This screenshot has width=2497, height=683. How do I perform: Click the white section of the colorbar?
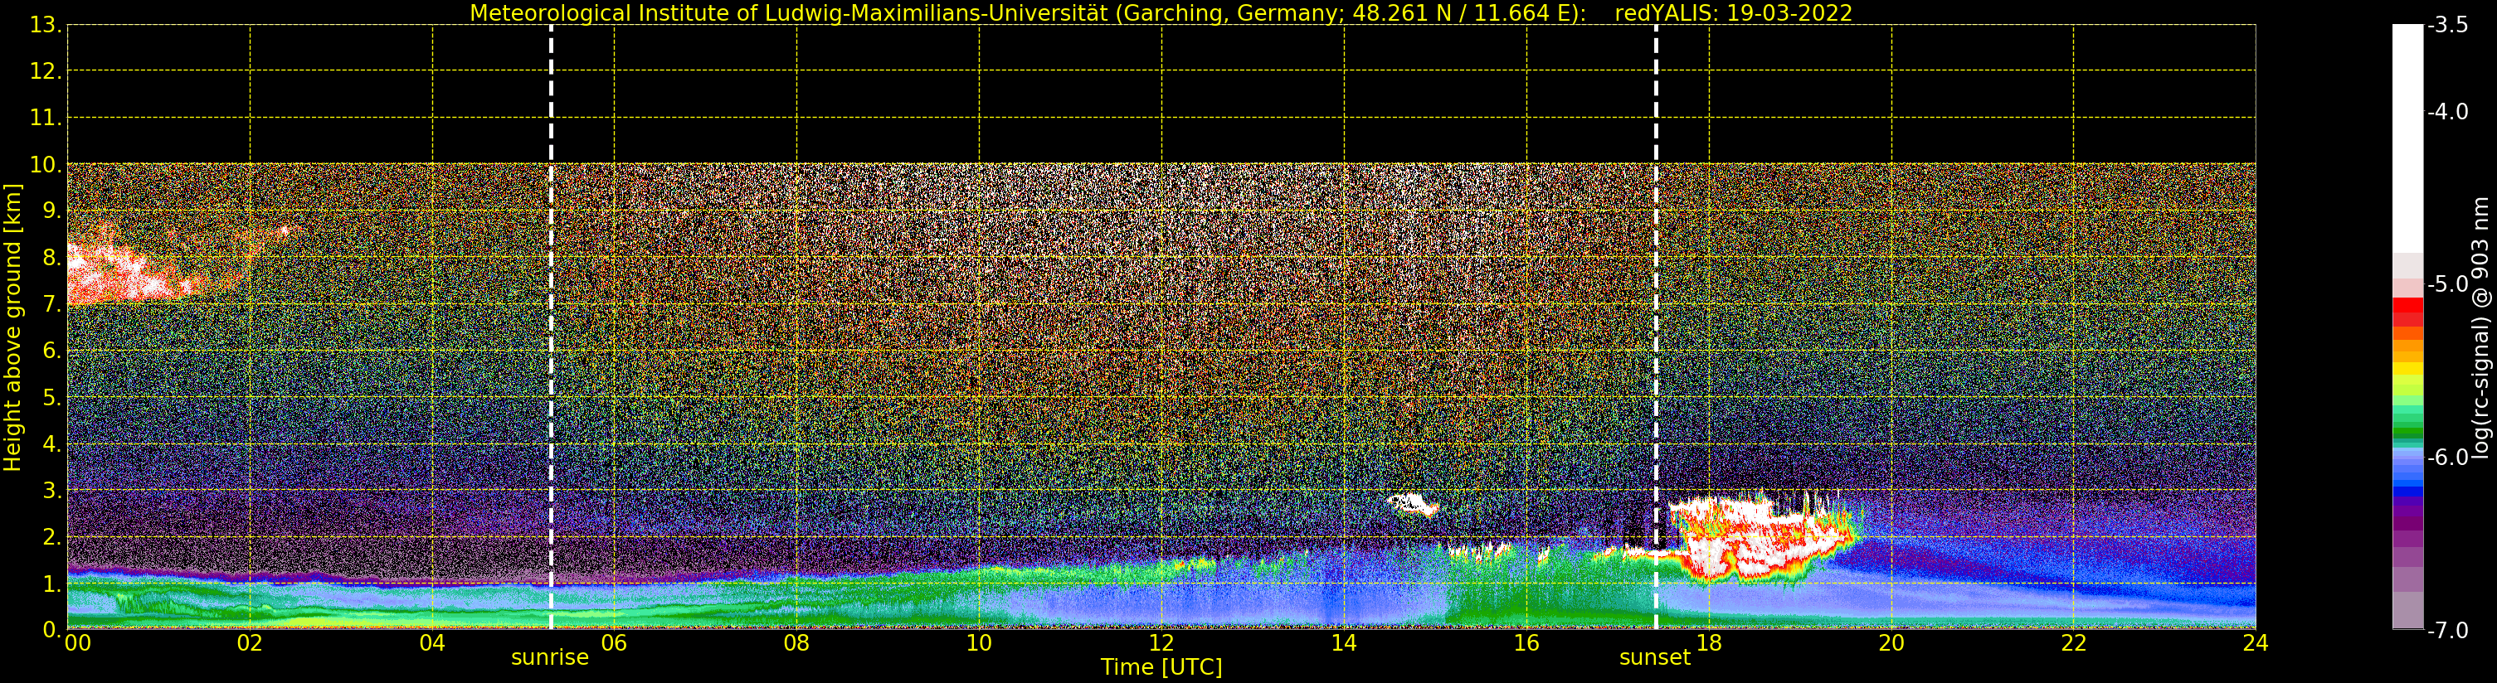pos(2407,138)
